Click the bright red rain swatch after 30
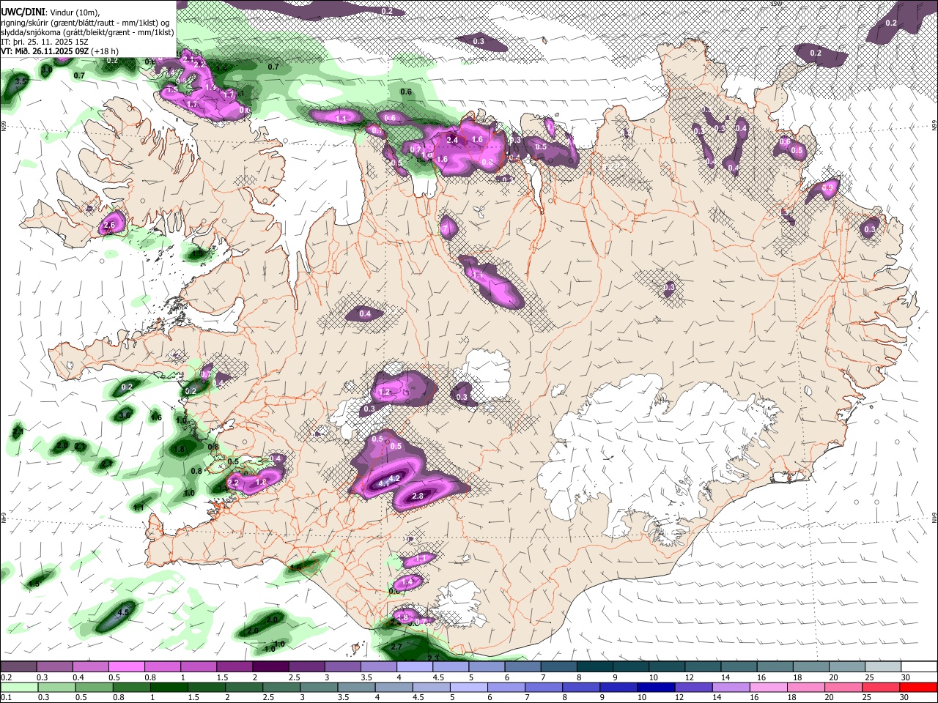Image resolution: width=938 pixels, height=703 pixels. 918,687
